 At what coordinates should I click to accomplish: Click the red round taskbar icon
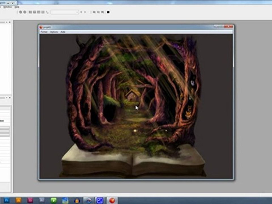pos(112,201)
